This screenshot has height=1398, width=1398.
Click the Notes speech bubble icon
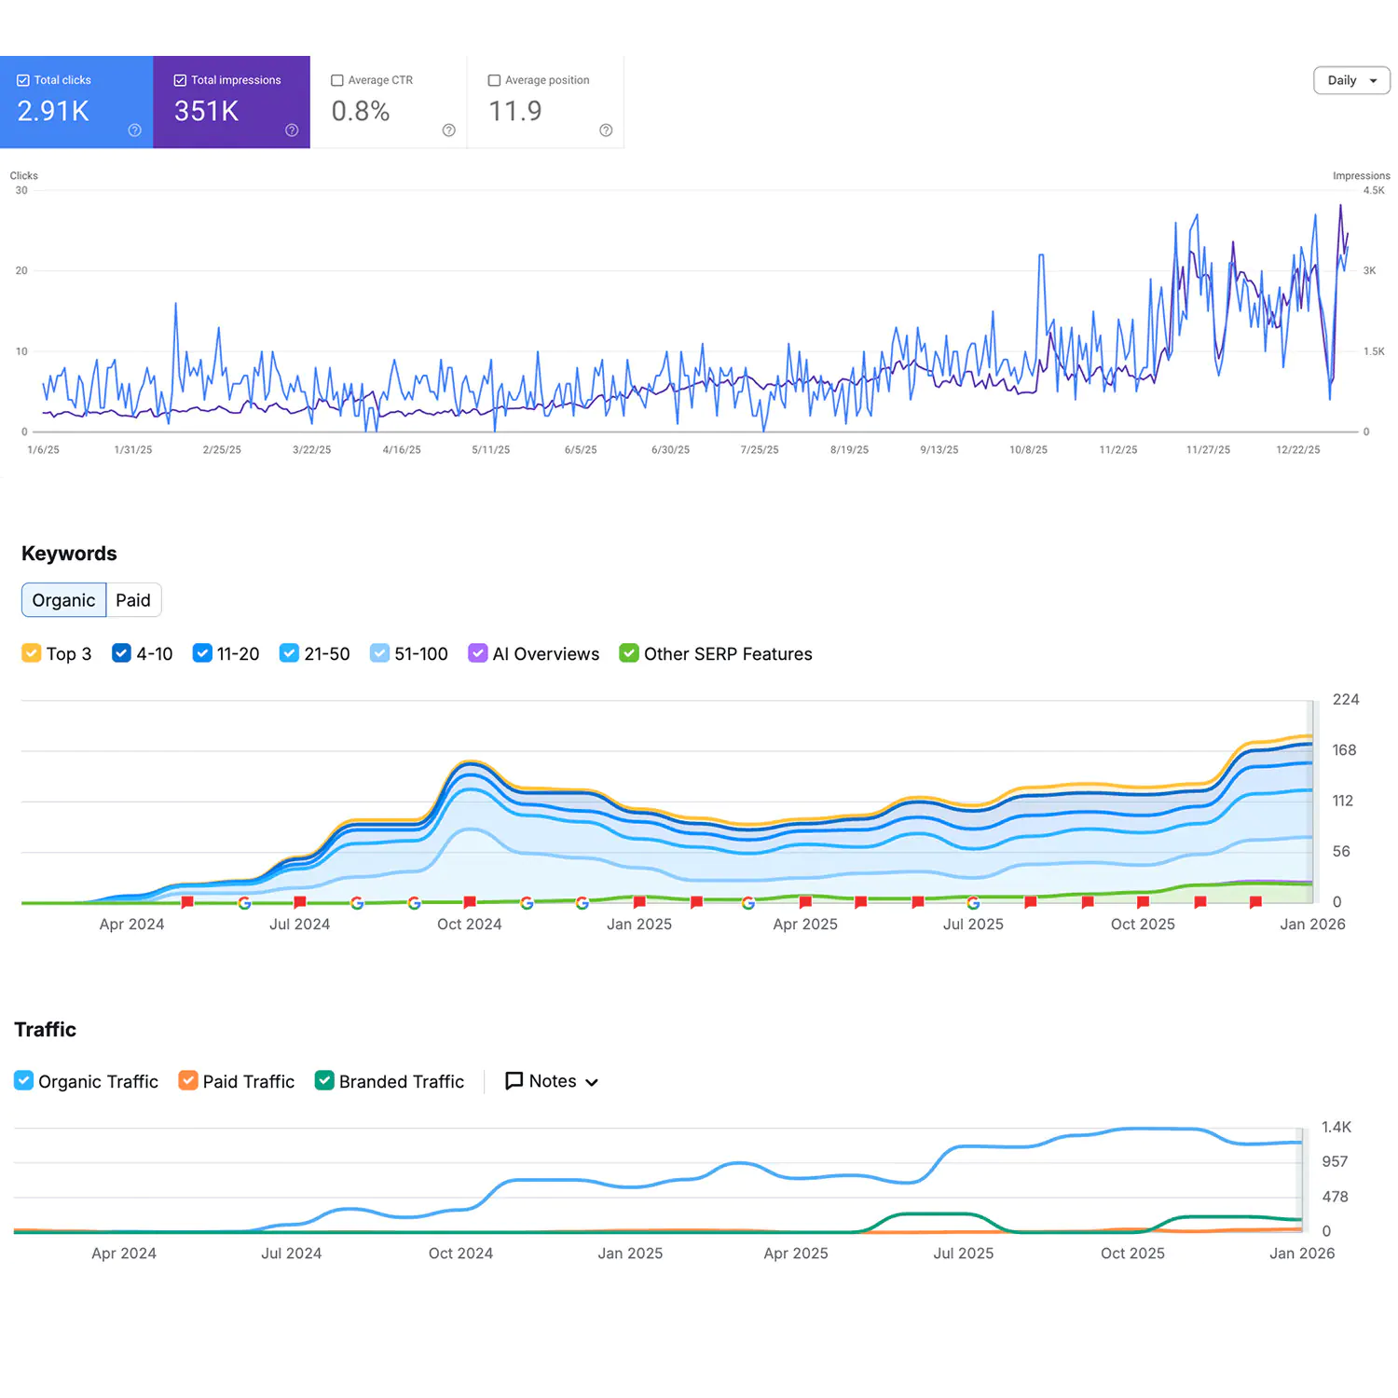click(514, 1081)
